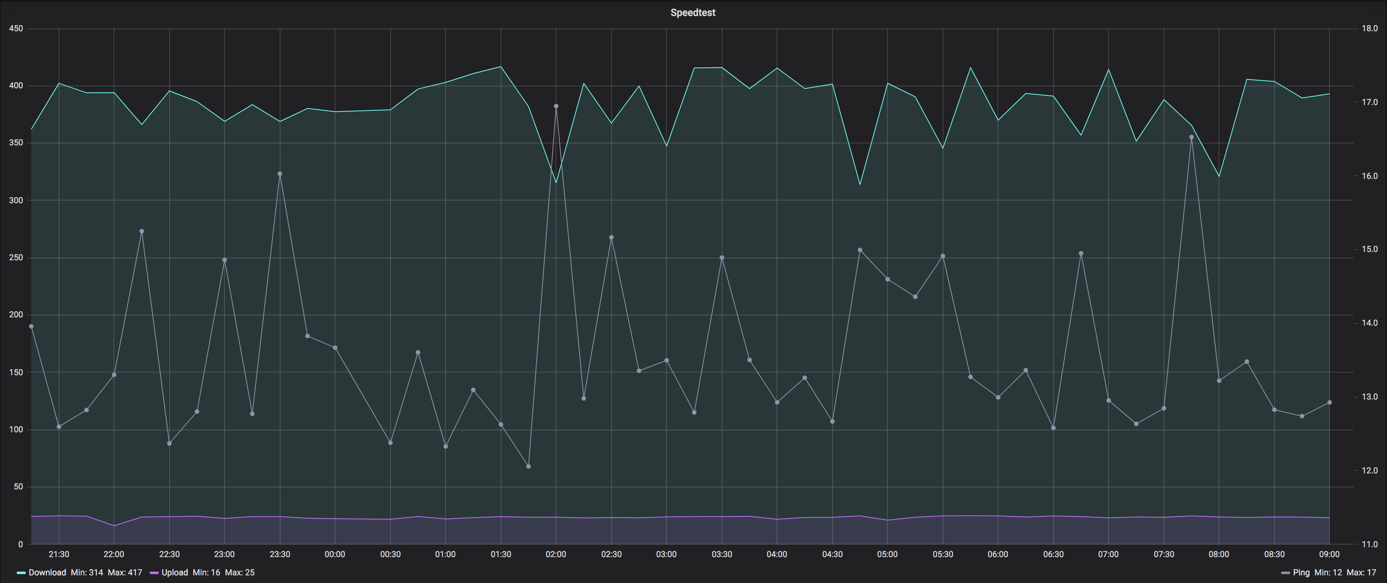The height and width of the screenshot is (583, 1387).
Task: Click the Ping peak point at 23:30
Action: tap(280, 174)
